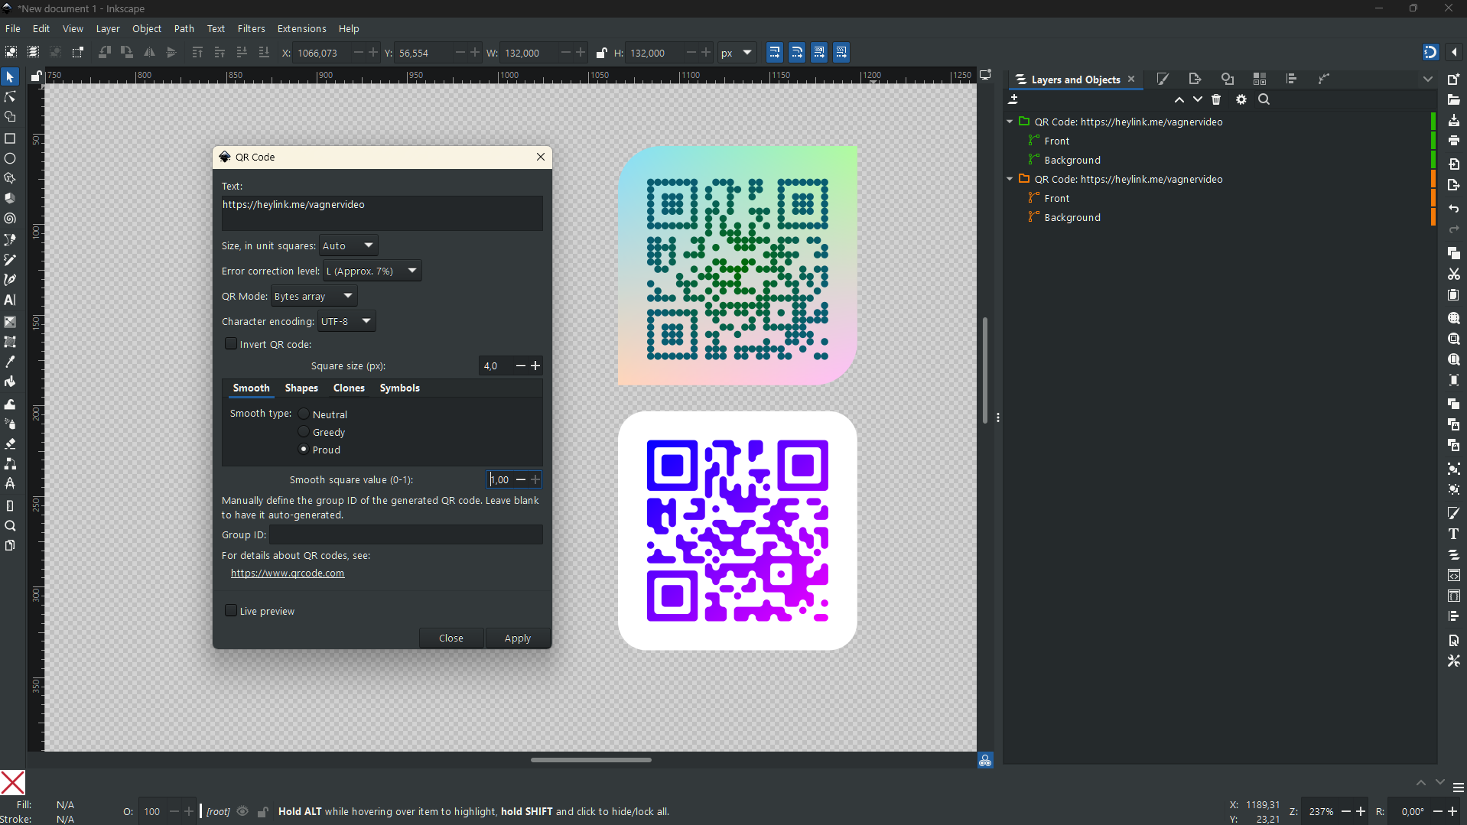
Task: Select the Pencil freehand tool
Action: (x=10, y=260)
